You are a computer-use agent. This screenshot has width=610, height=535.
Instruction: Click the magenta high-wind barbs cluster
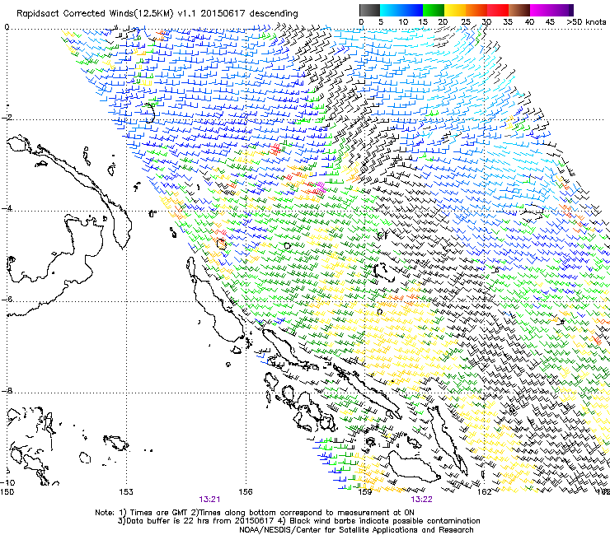(321, 187)
